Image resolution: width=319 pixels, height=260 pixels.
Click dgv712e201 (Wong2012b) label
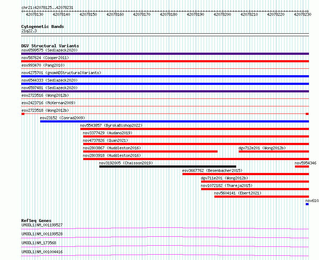point(262,148)
